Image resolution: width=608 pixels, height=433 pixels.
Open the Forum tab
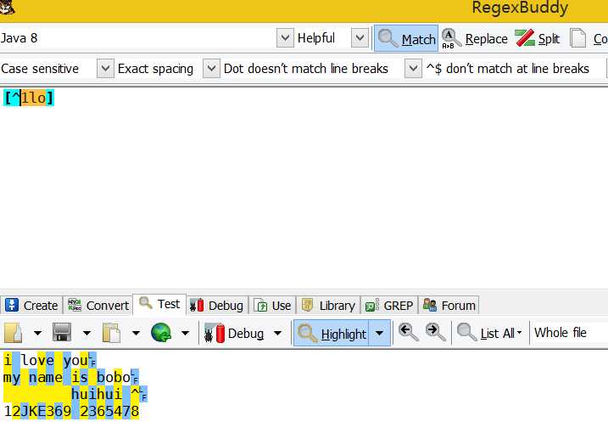(x=449, y=306)
